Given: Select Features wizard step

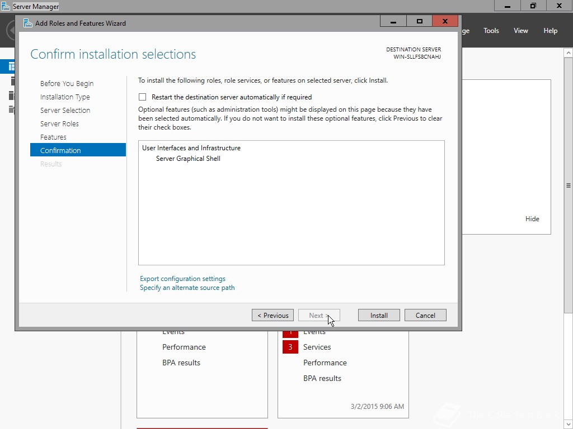Looking at the screenshot, I should point(53,137).
